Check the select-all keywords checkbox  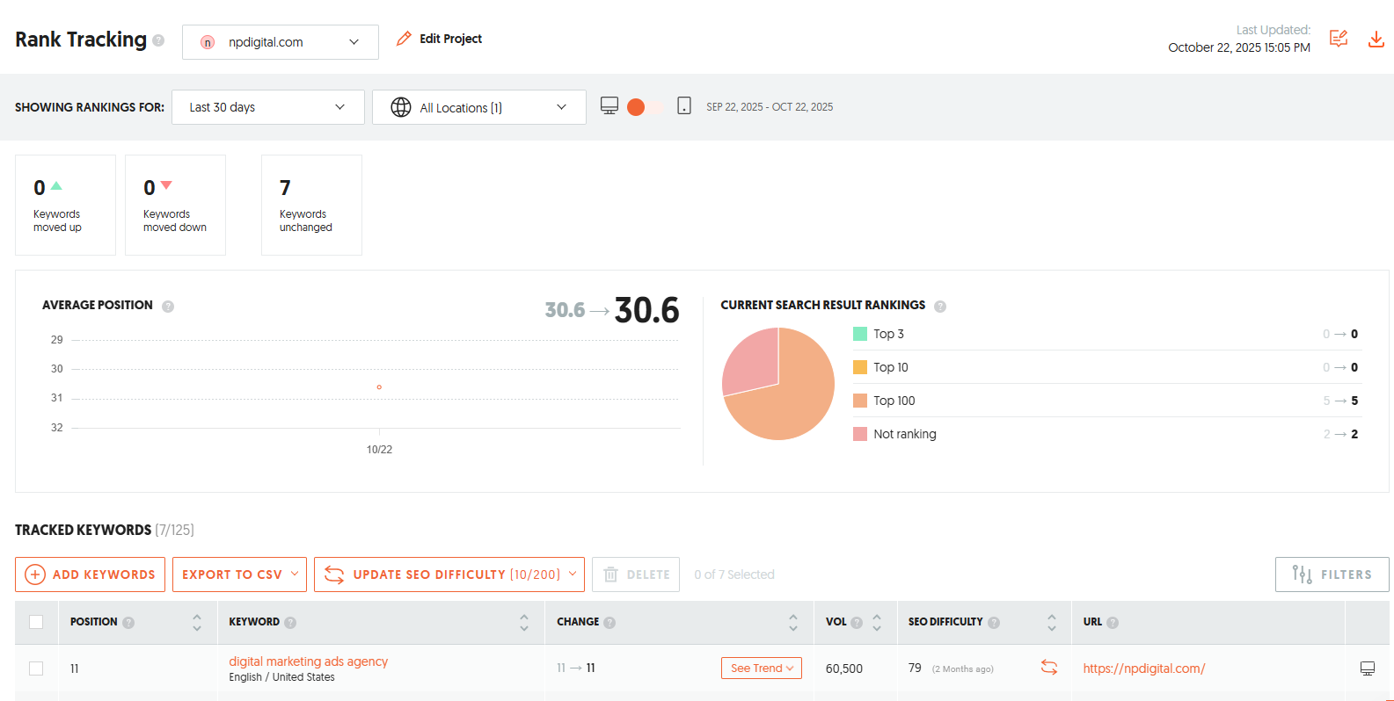pos(36,622)
